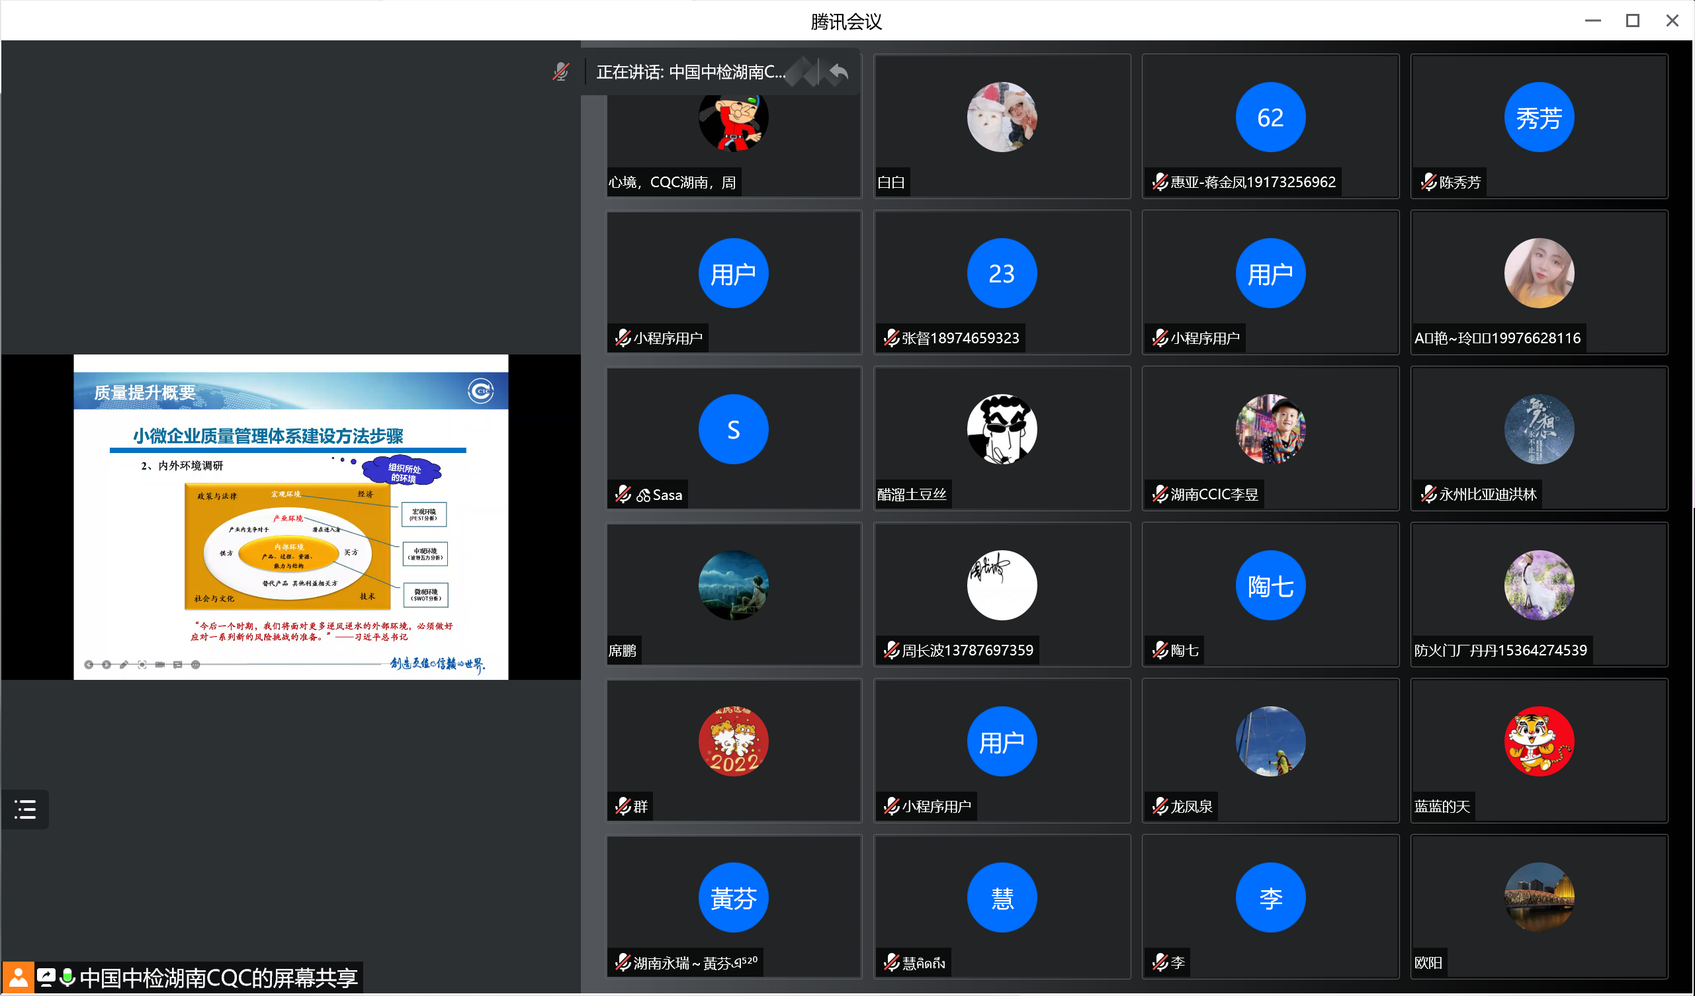Click muted mic icon next to 惠亚-蒋金凤19173256962

click(x=1160, y=183)
